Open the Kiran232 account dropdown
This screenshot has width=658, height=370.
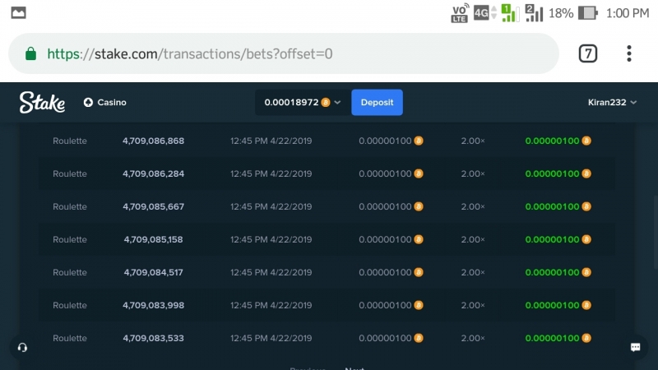612,102
